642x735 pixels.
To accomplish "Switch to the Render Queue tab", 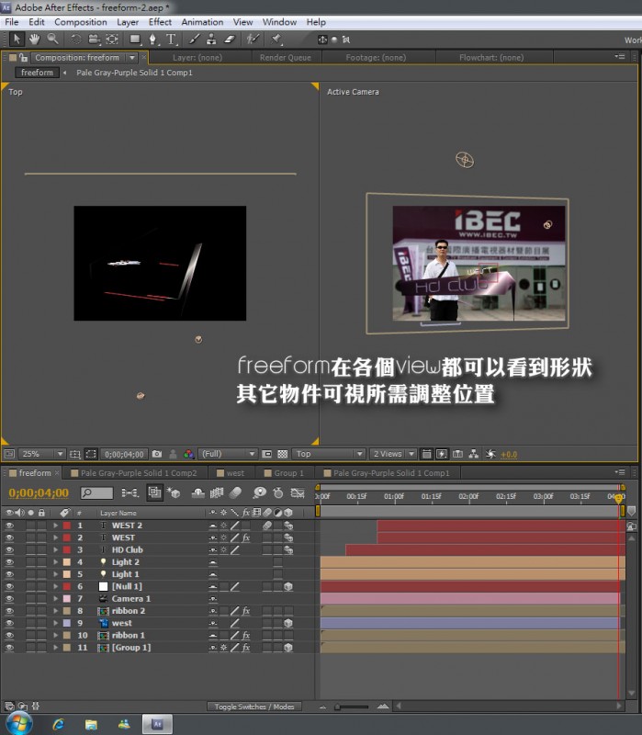I will [x=285, y=57].
